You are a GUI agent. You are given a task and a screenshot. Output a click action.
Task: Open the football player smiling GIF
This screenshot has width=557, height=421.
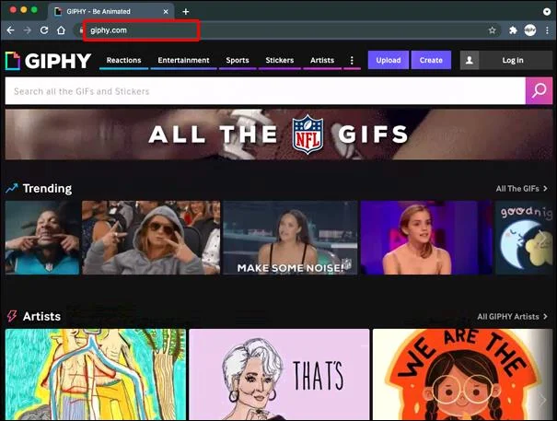42,238
